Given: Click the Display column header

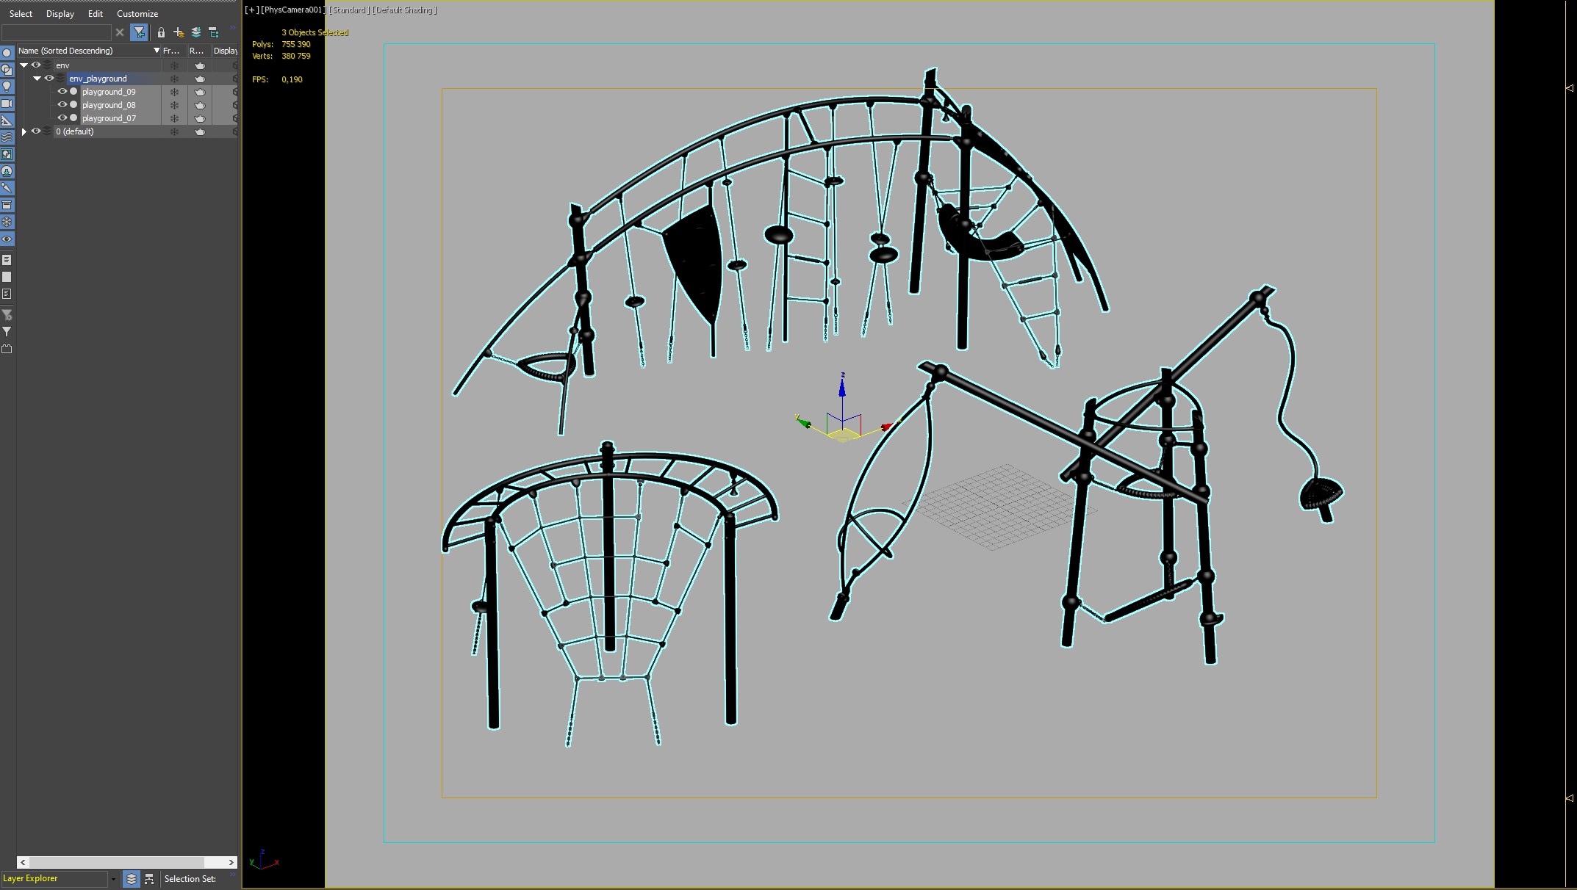Looking at the screenshot, I should tap(226, 51).
